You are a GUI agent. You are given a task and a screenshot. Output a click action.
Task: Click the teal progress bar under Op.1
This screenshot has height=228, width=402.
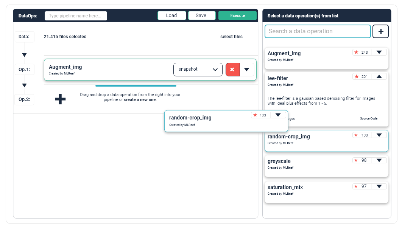(x=136, y=85)
